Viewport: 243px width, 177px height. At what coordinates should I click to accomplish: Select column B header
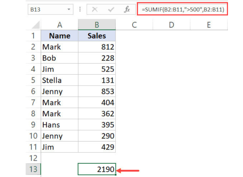point(97,24)
